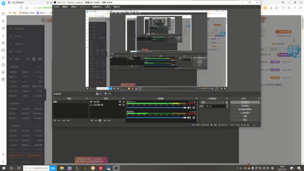Pop out the Audio Mixer dock

197,99
